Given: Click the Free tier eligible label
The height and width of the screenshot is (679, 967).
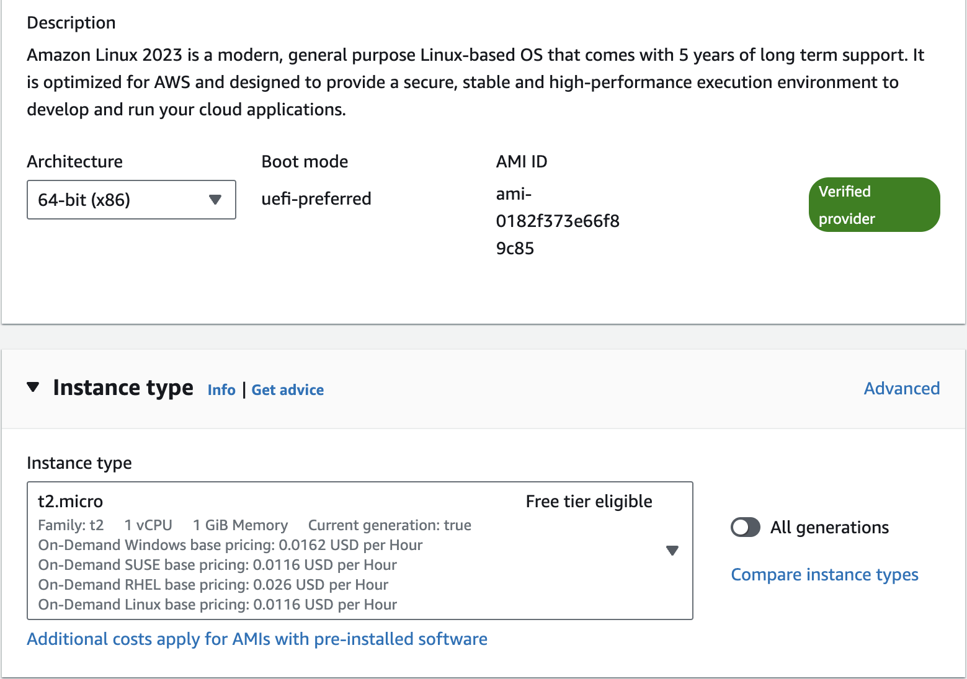Looking at the screenshot, I should (589, 502).
